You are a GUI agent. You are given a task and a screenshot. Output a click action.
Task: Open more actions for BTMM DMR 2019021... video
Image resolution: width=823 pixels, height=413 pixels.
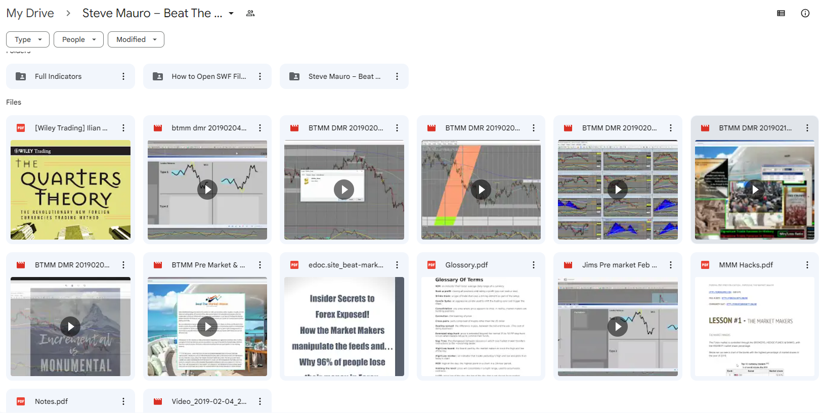point(807,128)
